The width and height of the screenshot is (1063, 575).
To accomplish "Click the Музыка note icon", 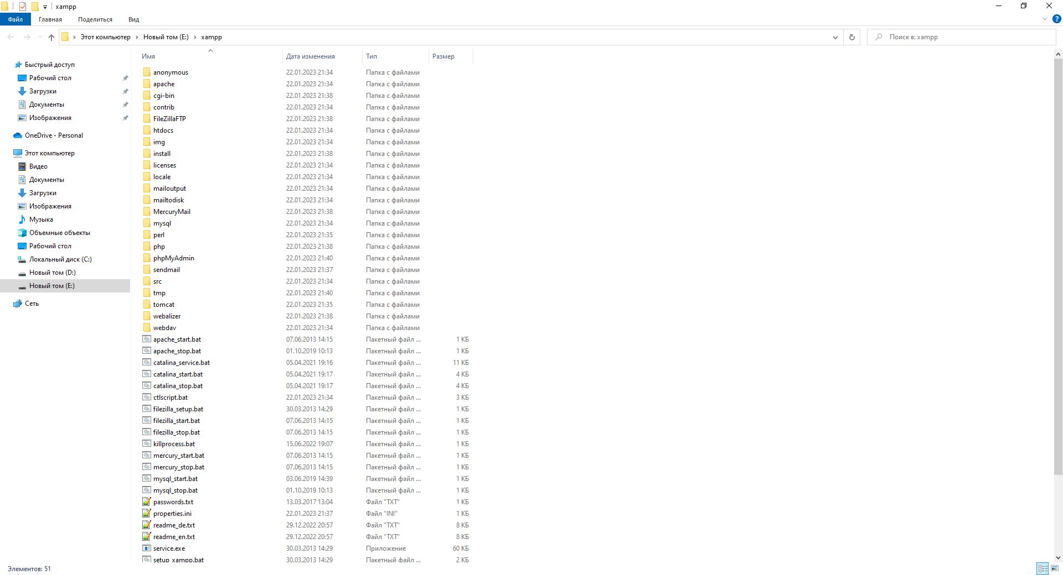I will 22,219.
